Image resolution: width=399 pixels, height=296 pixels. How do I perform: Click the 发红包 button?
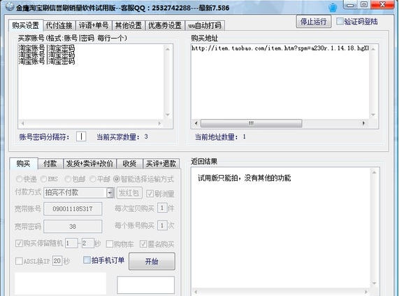129,193
